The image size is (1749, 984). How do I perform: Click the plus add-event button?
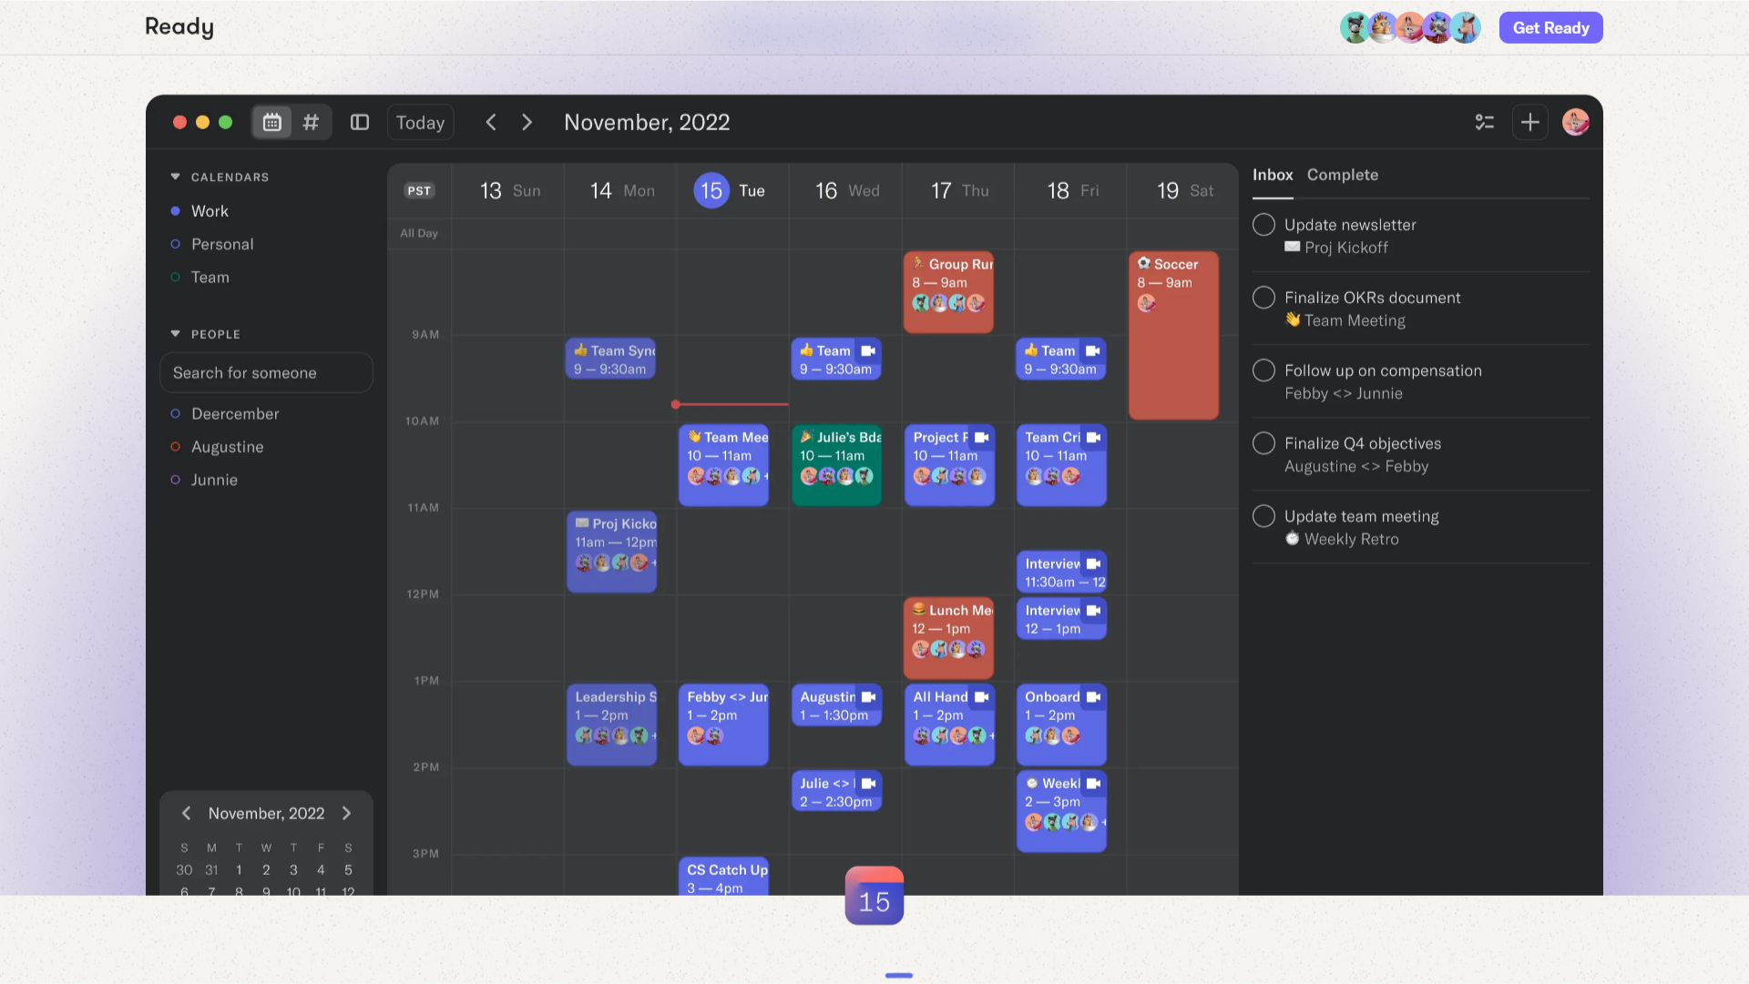(1529, 122)
